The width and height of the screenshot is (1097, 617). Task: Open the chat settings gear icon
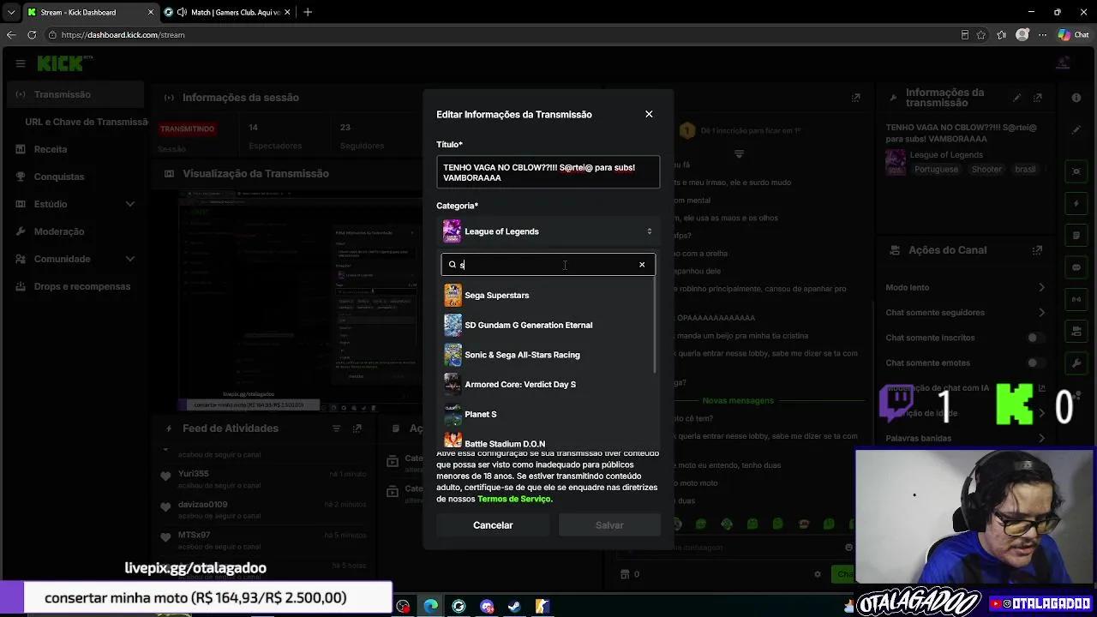(818, 574)
